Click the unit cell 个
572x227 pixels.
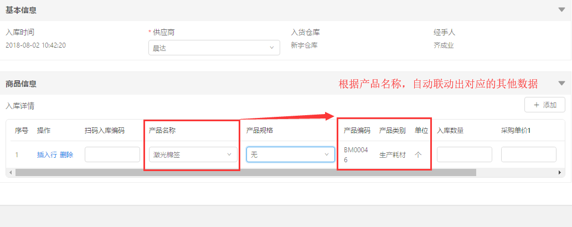[418, 154]
